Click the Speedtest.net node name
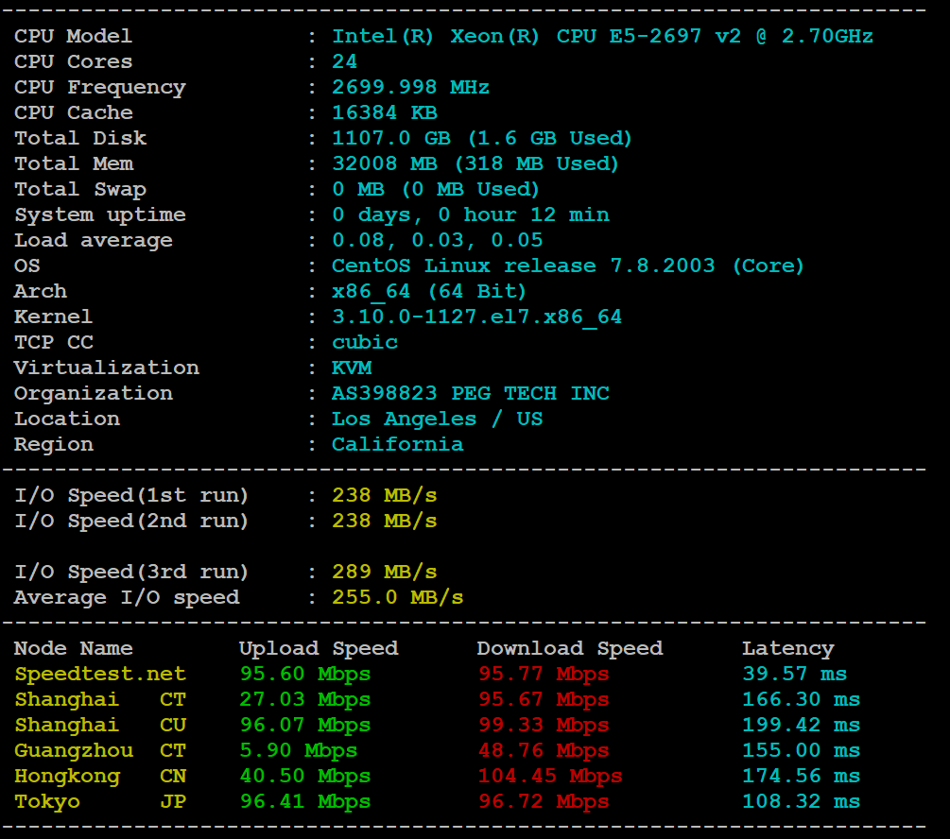950x839 pixels. (100, 675)
